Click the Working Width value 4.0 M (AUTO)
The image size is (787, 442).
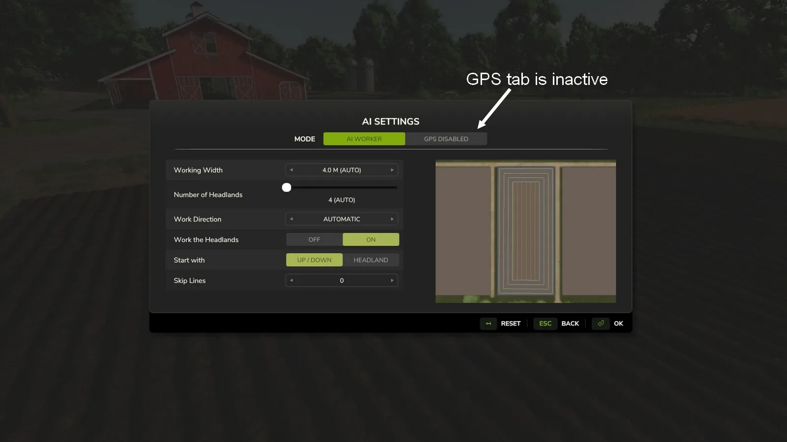342,170
